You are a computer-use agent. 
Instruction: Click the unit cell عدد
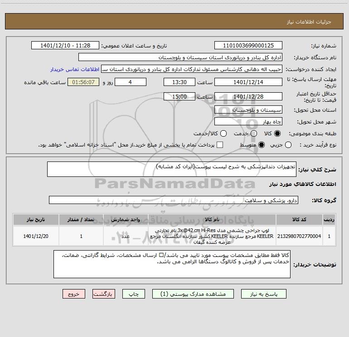[x=126, y=236]
